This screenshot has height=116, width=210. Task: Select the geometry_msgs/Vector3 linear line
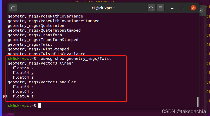[40, 63]
